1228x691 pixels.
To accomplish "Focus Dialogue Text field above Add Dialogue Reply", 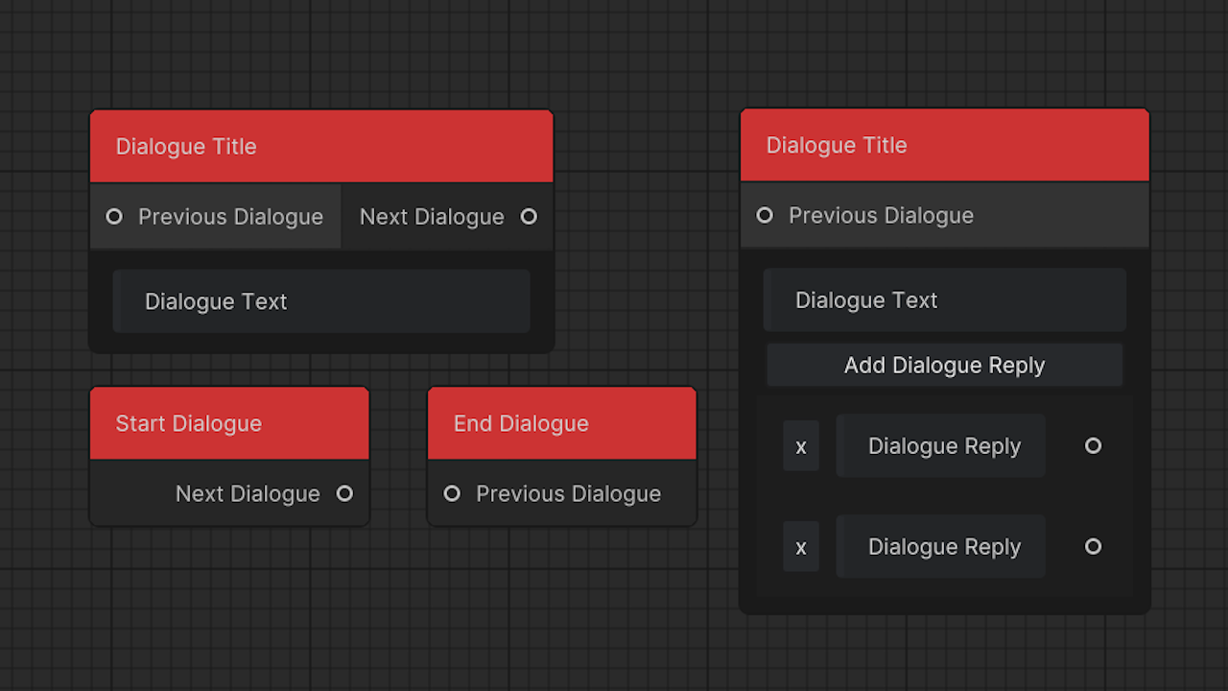I will [945, 300].
